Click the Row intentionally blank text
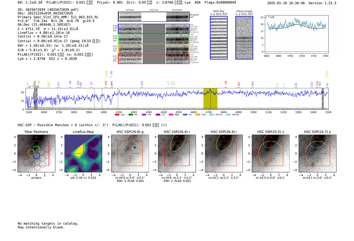The image size is (354, 241). (x=41, y=227)
